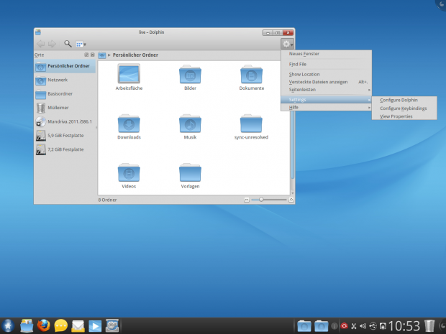Click the zoom-in icon right of slider

(x=291, y=200)
